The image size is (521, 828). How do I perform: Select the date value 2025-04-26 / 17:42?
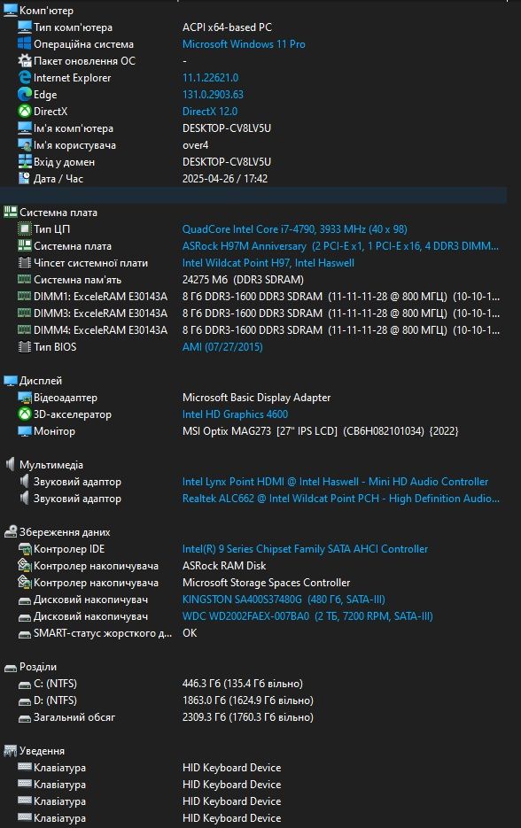click(225, 179)
